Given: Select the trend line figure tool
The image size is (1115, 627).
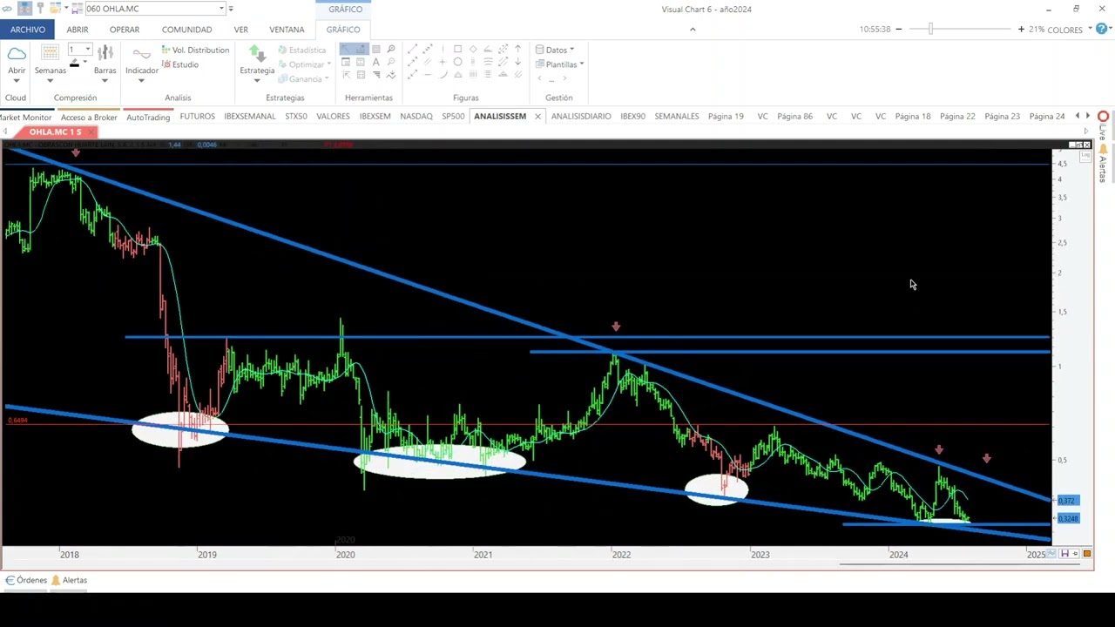Looking at the screenshot, I should (x=413, y=49).
